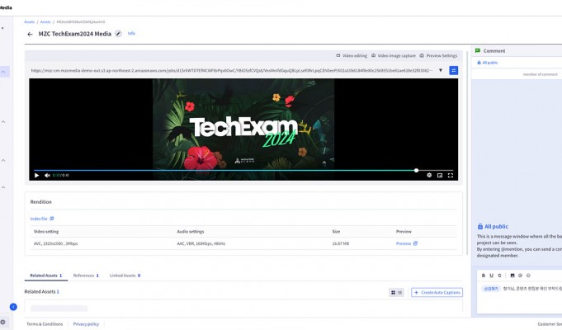
Task: Click the blue button beside the URL
Action: [x=453, y=71]
